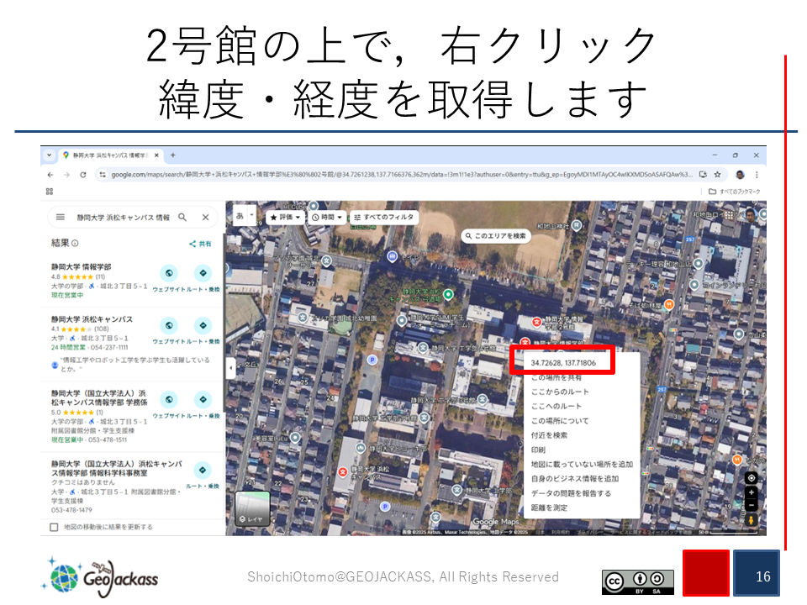The height and width of the screenshot is (605, 807).
Task: Click the magnifier search icon in search box
Action: click(x=182, y=217)
